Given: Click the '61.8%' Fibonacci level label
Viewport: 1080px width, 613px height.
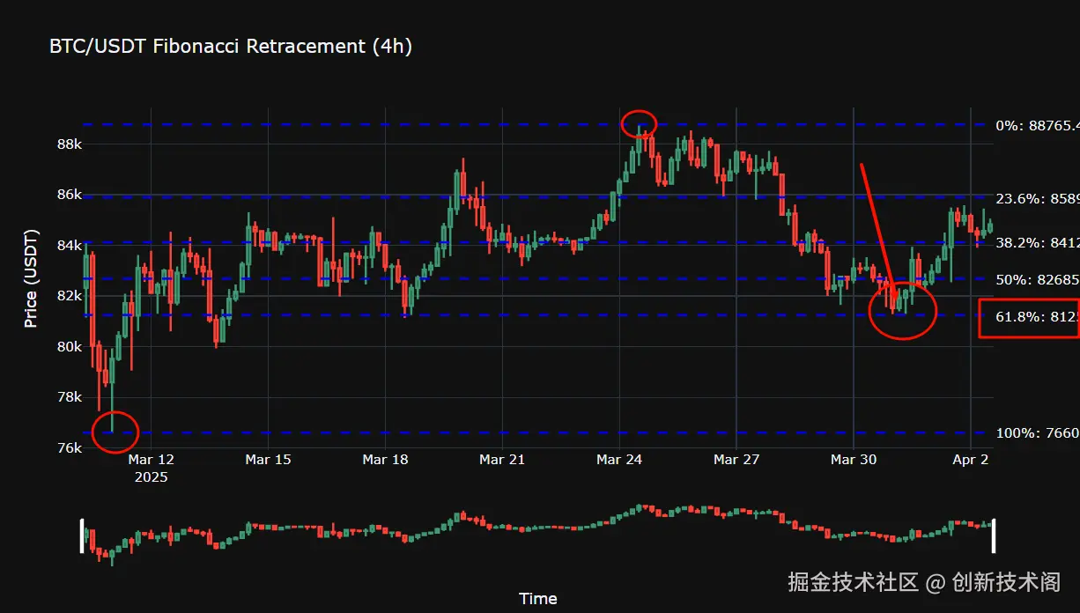Looking at the screenshot, I should pos(1038,316).
